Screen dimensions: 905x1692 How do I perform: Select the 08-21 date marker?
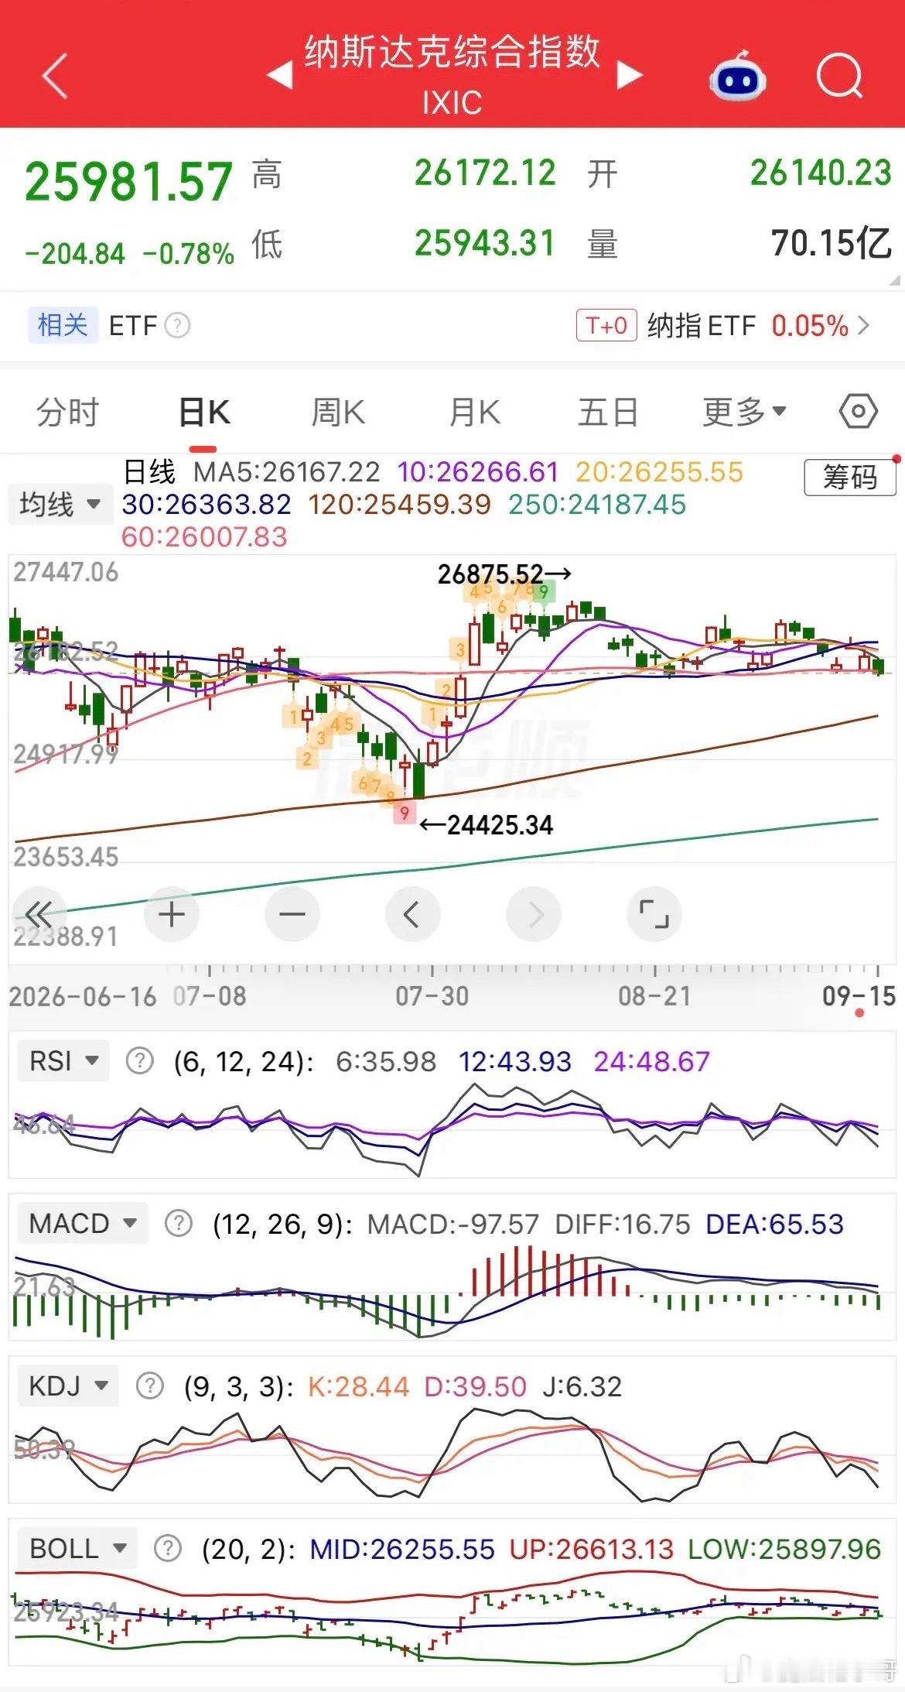click(x=654, y=996)
